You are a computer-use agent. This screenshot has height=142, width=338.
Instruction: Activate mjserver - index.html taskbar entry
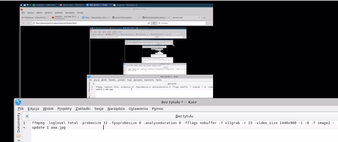[x=44, y=5]
